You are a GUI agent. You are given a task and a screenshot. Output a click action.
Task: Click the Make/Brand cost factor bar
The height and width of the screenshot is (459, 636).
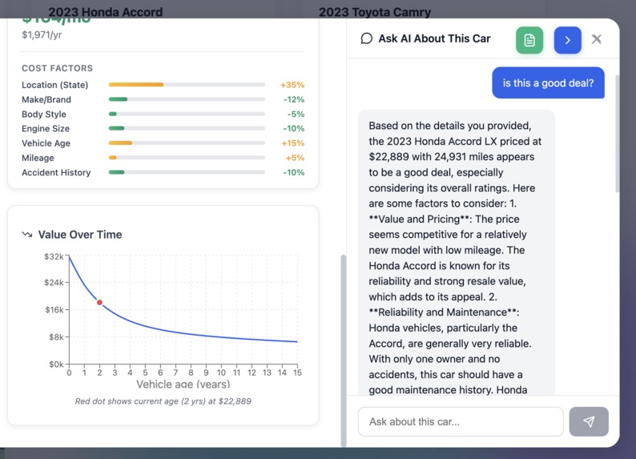click(187, 99)
